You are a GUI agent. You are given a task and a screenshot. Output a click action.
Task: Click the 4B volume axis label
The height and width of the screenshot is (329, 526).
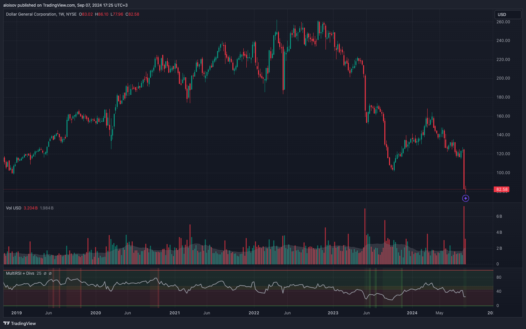pos(499,232)
